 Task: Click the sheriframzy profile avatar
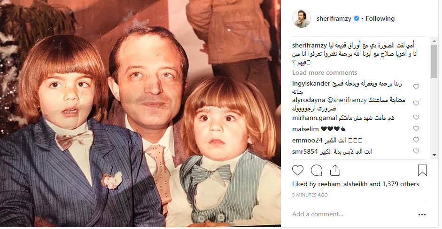(302, 18)
